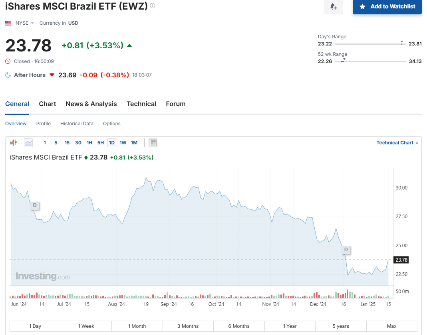Click the Add to Watchlist button
Viewport: 427px width, 335px height.
tap(387, 7)
